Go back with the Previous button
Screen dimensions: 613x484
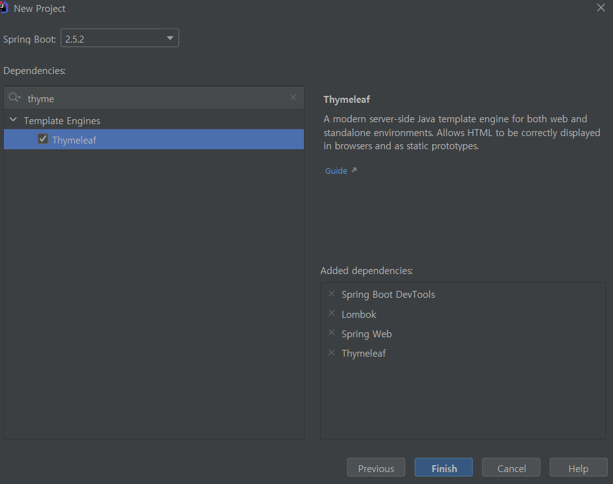click(x=376, y=468)
